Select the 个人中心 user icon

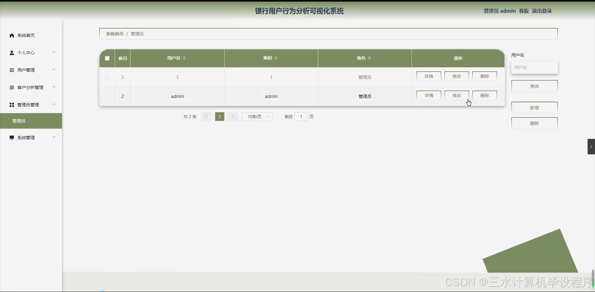point(11,53)
